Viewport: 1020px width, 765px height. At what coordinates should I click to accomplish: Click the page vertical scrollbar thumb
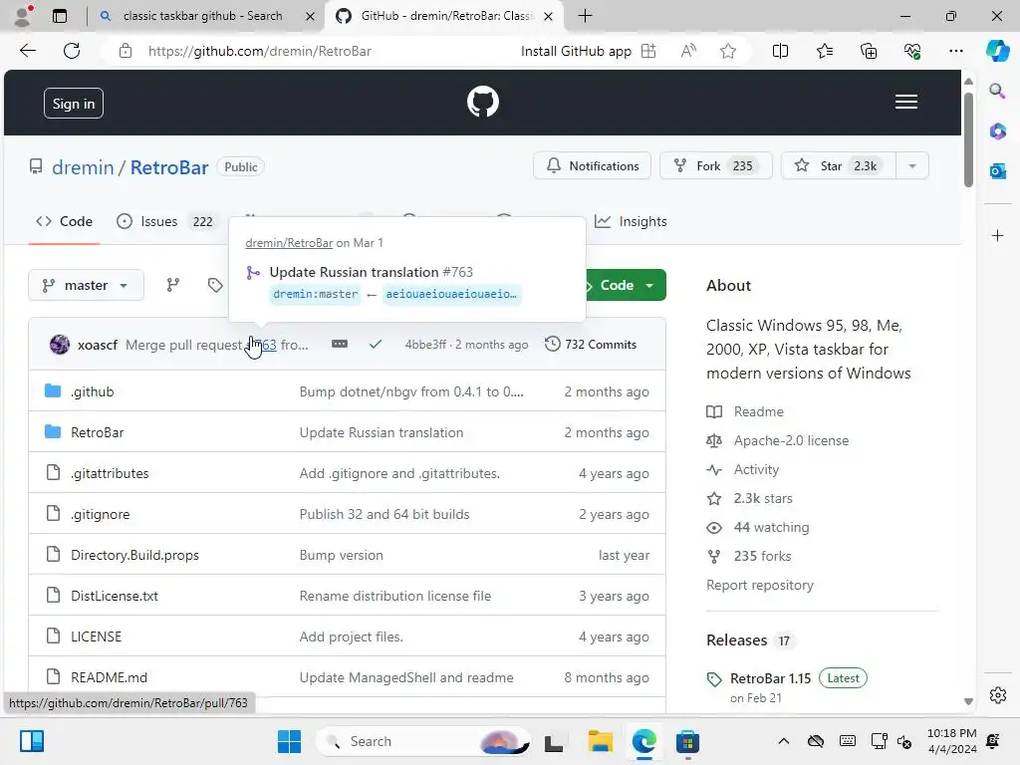tap(968, 139)
